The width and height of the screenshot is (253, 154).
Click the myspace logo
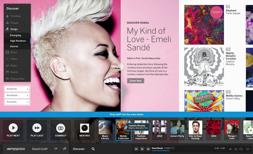coord(16,149)
